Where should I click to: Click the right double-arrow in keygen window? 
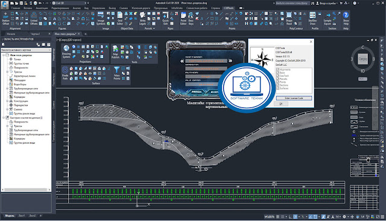click(x=230, y=60)
